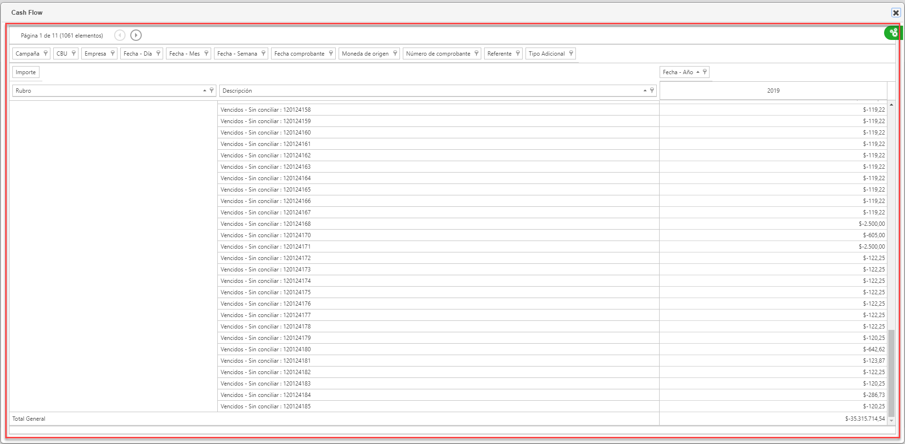
Task: Select row 'Vencidos - Sin conciliar : 120124165'
Action: click(x=438, y=190)
